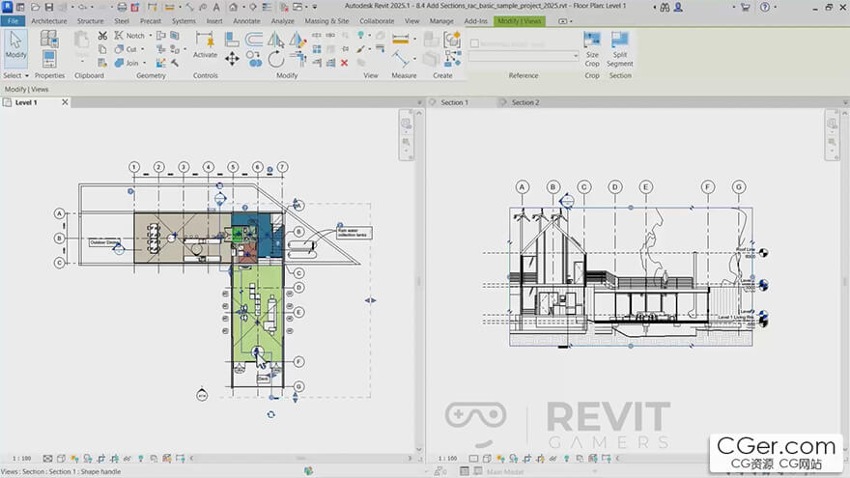Viewport: 850px width, 478px height.
Task: Select the Rotate tool
Action: coord(275,59)
